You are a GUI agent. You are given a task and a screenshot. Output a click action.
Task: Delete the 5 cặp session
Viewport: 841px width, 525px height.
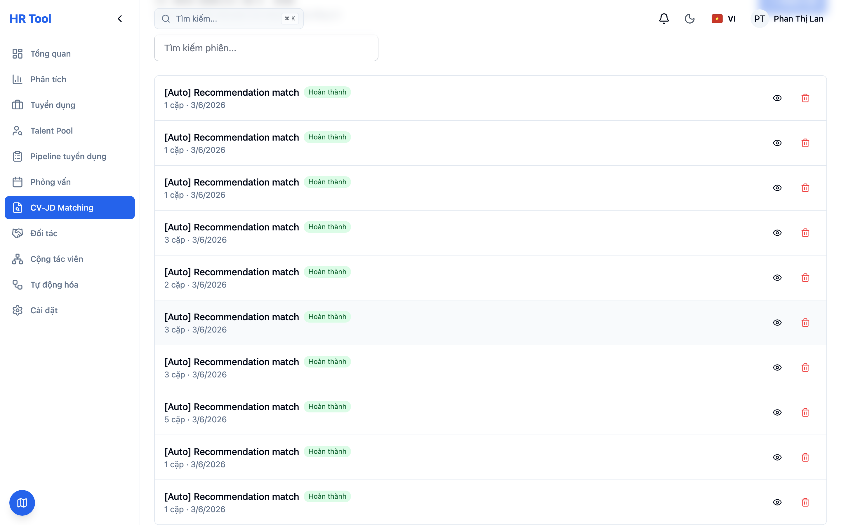[x=805, y=412]
